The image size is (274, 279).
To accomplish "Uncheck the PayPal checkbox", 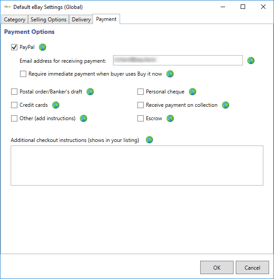I will point(14,47).
